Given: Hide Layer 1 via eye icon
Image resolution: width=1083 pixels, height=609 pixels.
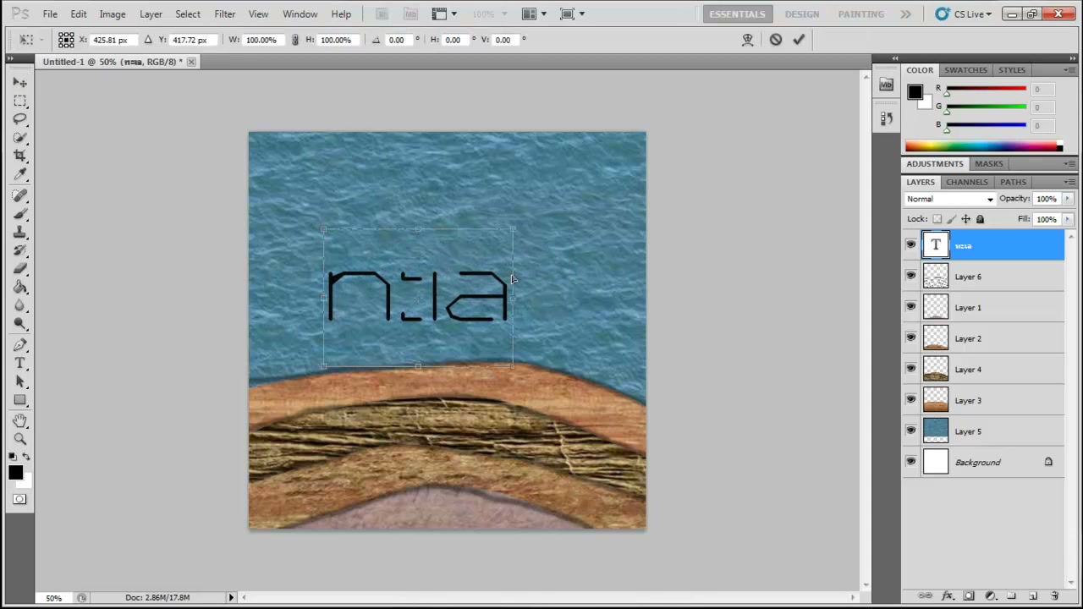Looking at the screenshot, I should 911,307.
